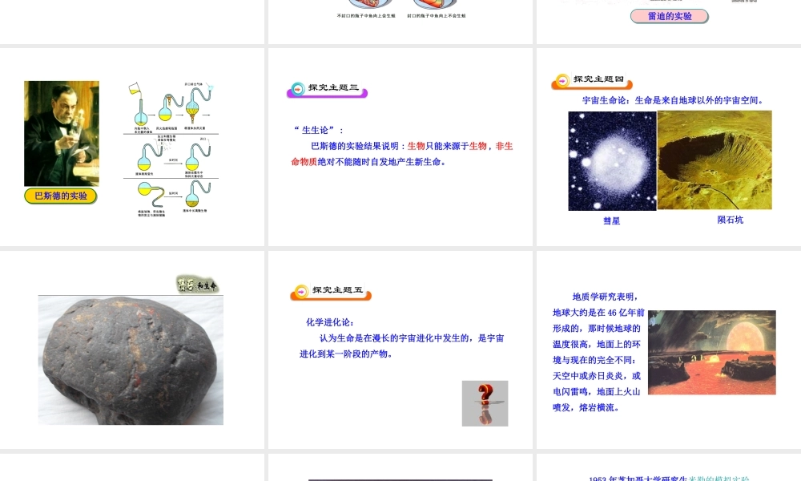Select the meteor crater image
Screen dimensions: 801x481
click(714, 160)
